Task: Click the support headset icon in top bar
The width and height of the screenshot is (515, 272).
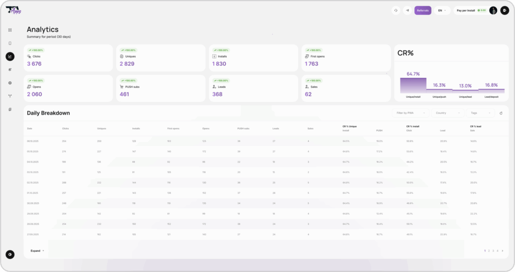Action: [x=395, y=10]
